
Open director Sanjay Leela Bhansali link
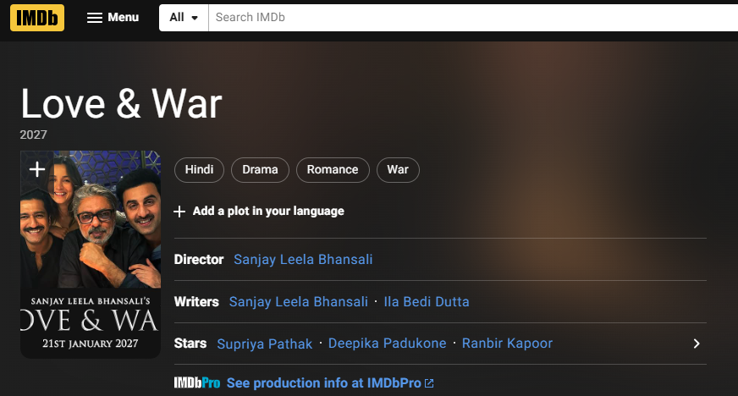click(x=303, y=260)
